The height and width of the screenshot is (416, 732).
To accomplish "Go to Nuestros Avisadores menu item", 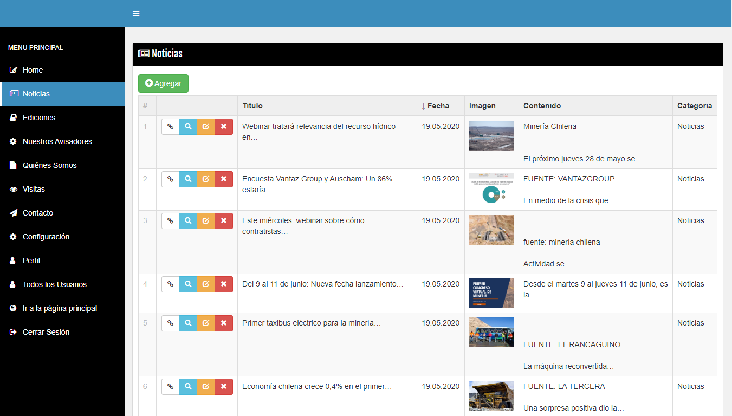I will point(57,141).
